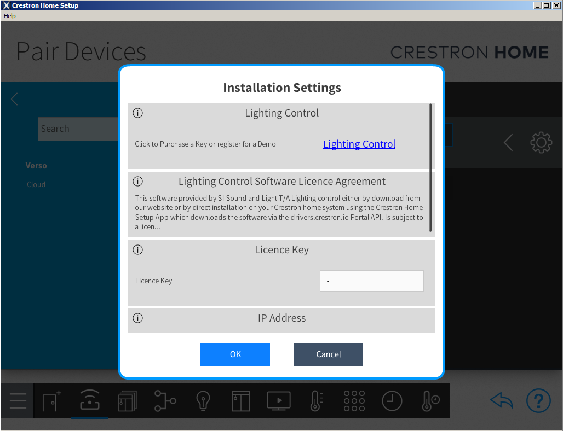Viewport: 563px width, 431px height.
Task: Select the thermostat thermometer icon
Action: (316, 401)
